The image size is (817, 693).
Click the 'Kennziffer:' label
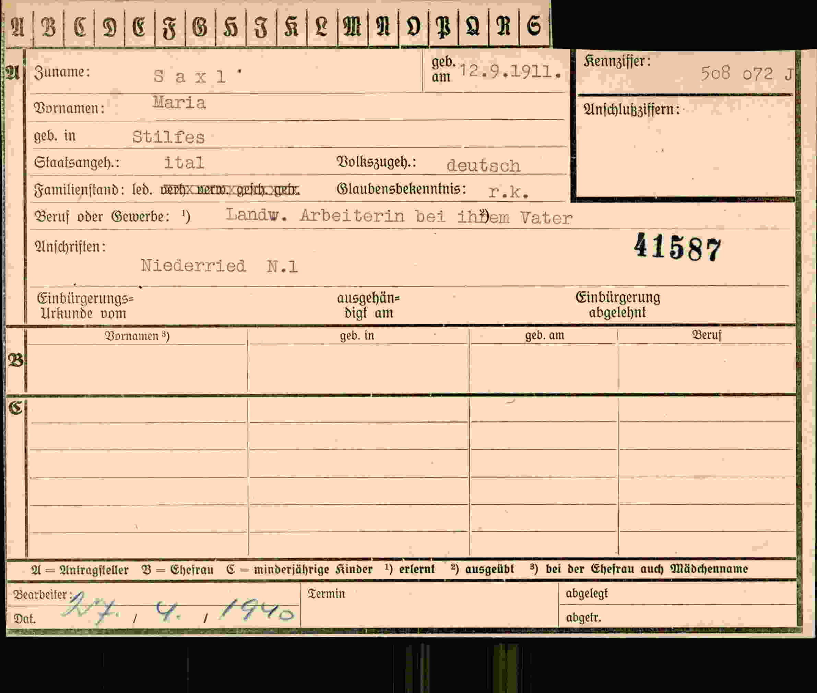tap(617, 61)
